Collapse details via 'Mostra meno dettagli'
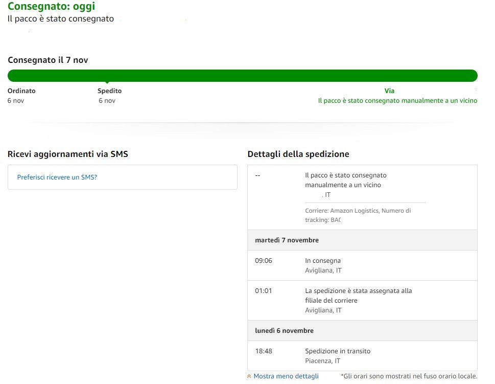Screen dimensions: 495x384 (x=286, y=376)
